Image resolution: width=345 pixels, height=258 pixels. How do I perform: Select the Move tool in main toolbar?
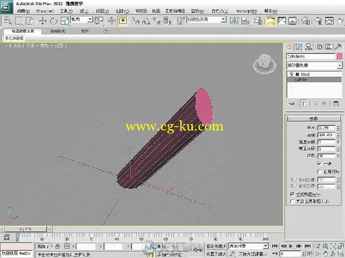(x=42, y=21)
